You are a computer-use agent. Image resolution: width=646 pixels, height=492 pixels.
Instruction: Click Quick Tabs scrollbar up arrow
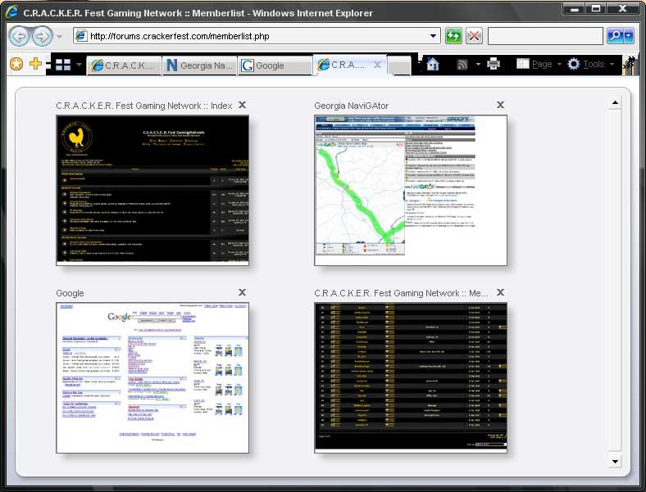[615, 102]
